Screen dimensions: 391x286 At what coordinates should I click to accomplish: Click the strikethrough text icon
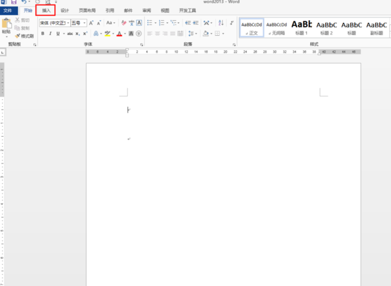(69, 33)
